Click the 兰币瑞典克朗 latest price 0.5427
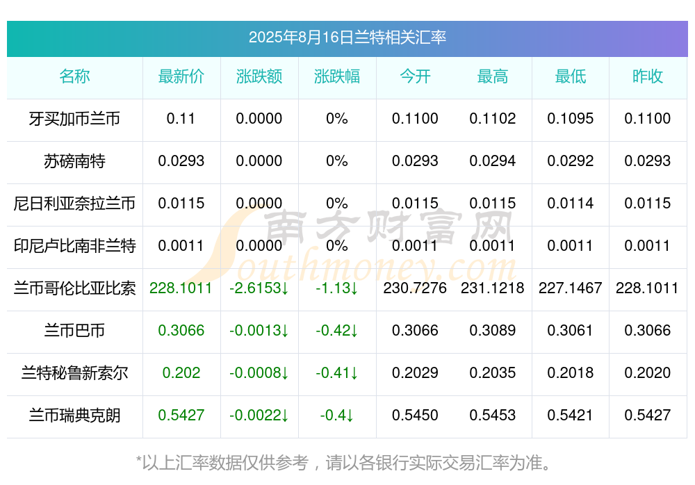The image size is (695, 485). pos(181,416)
